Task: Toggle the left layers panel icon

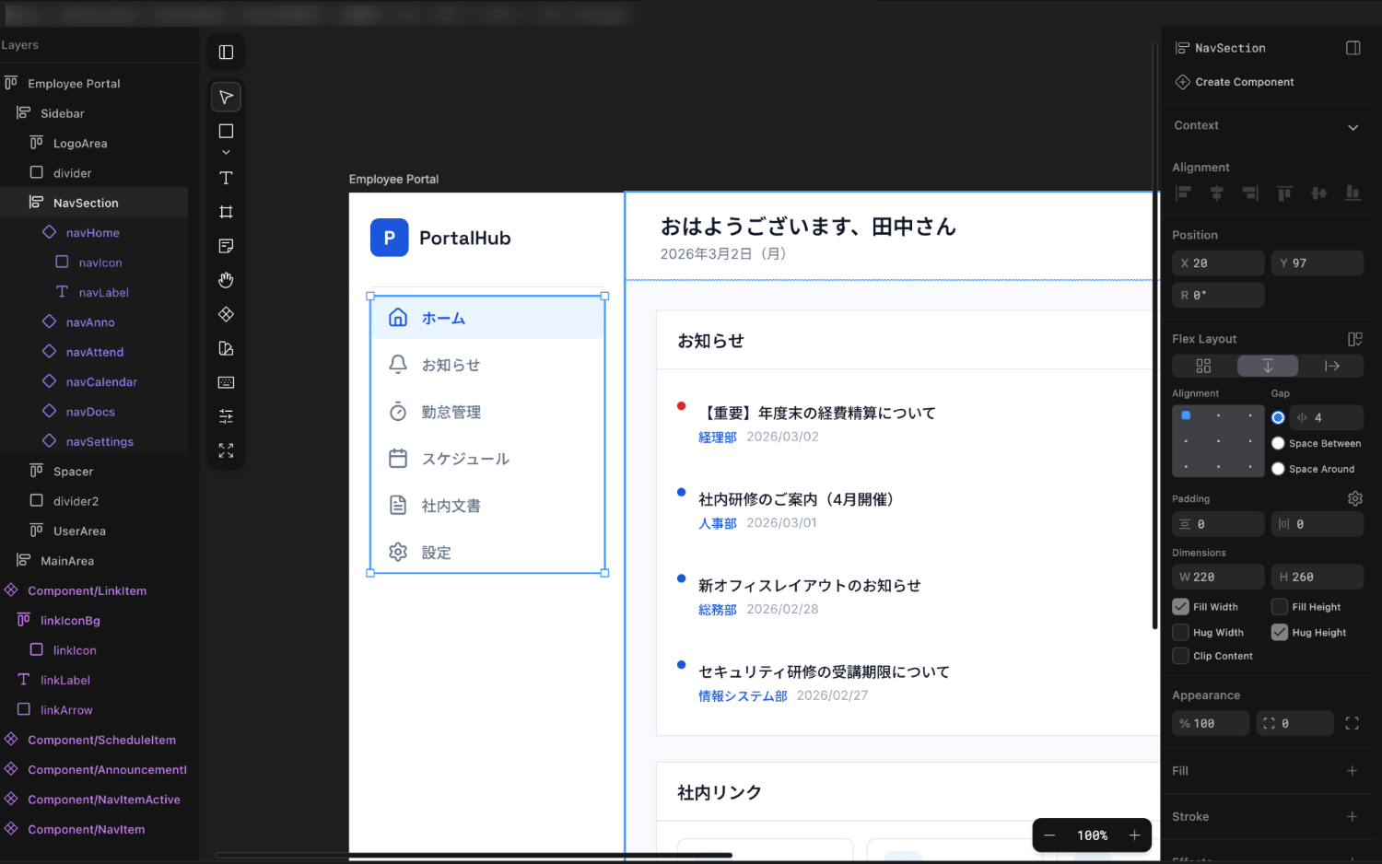Action: click(x=226, y=53)
